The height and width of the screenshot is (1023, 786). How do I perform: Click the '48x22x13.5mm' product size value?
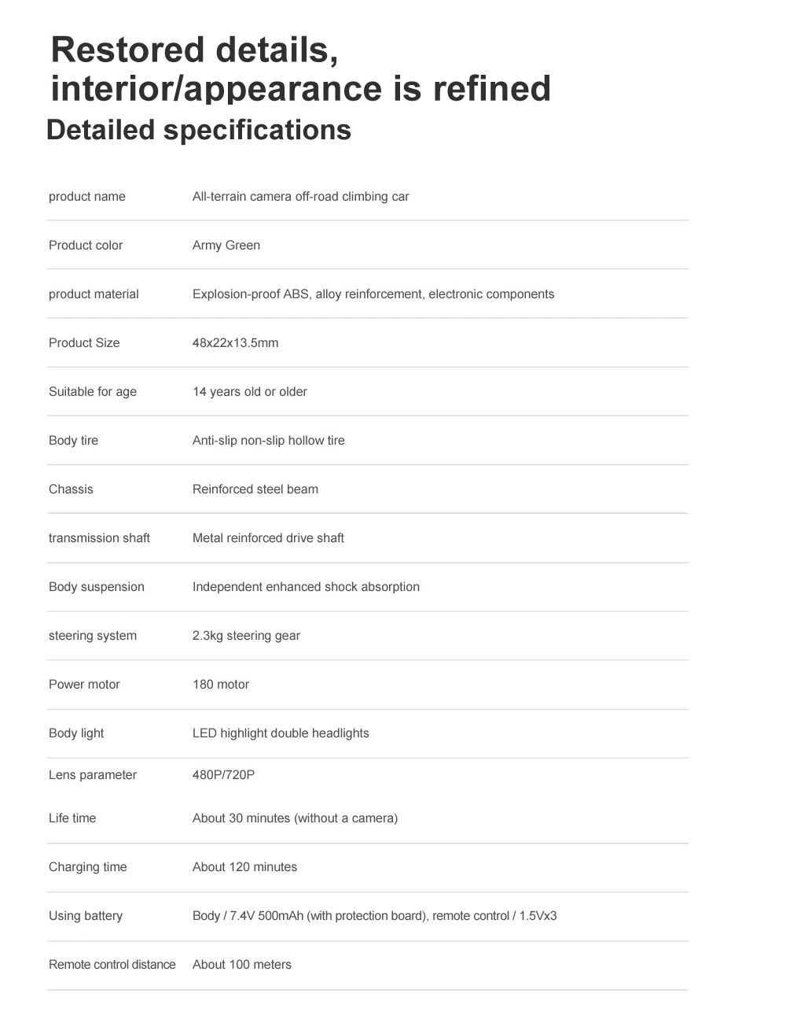pyautogui.click(x=236, y=343)
